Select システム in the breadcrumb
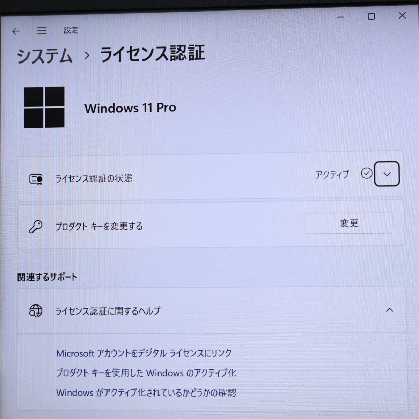419x419 pixels. (45, 54)
